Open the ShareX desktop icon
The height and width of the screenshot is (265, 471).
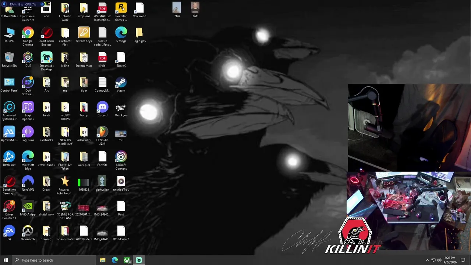[121, 60]
